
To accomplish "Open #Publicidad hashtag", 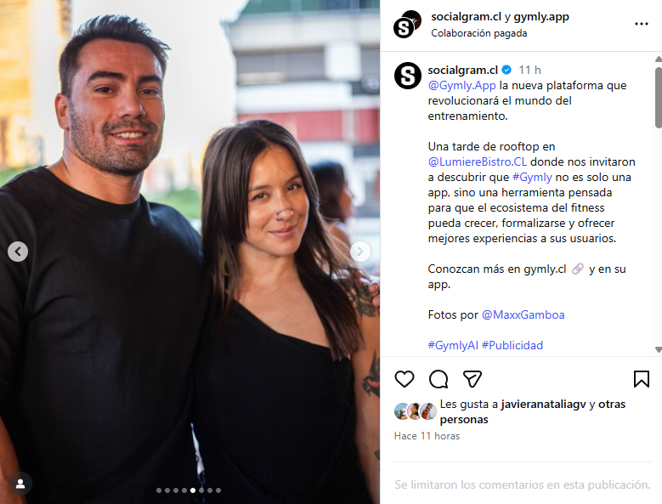I will tap(512, 345).
